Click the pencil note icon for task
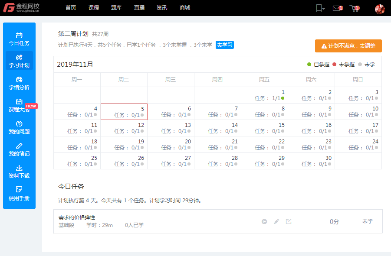The width and height of the screenshot is (391, 256). coord(276,221)
